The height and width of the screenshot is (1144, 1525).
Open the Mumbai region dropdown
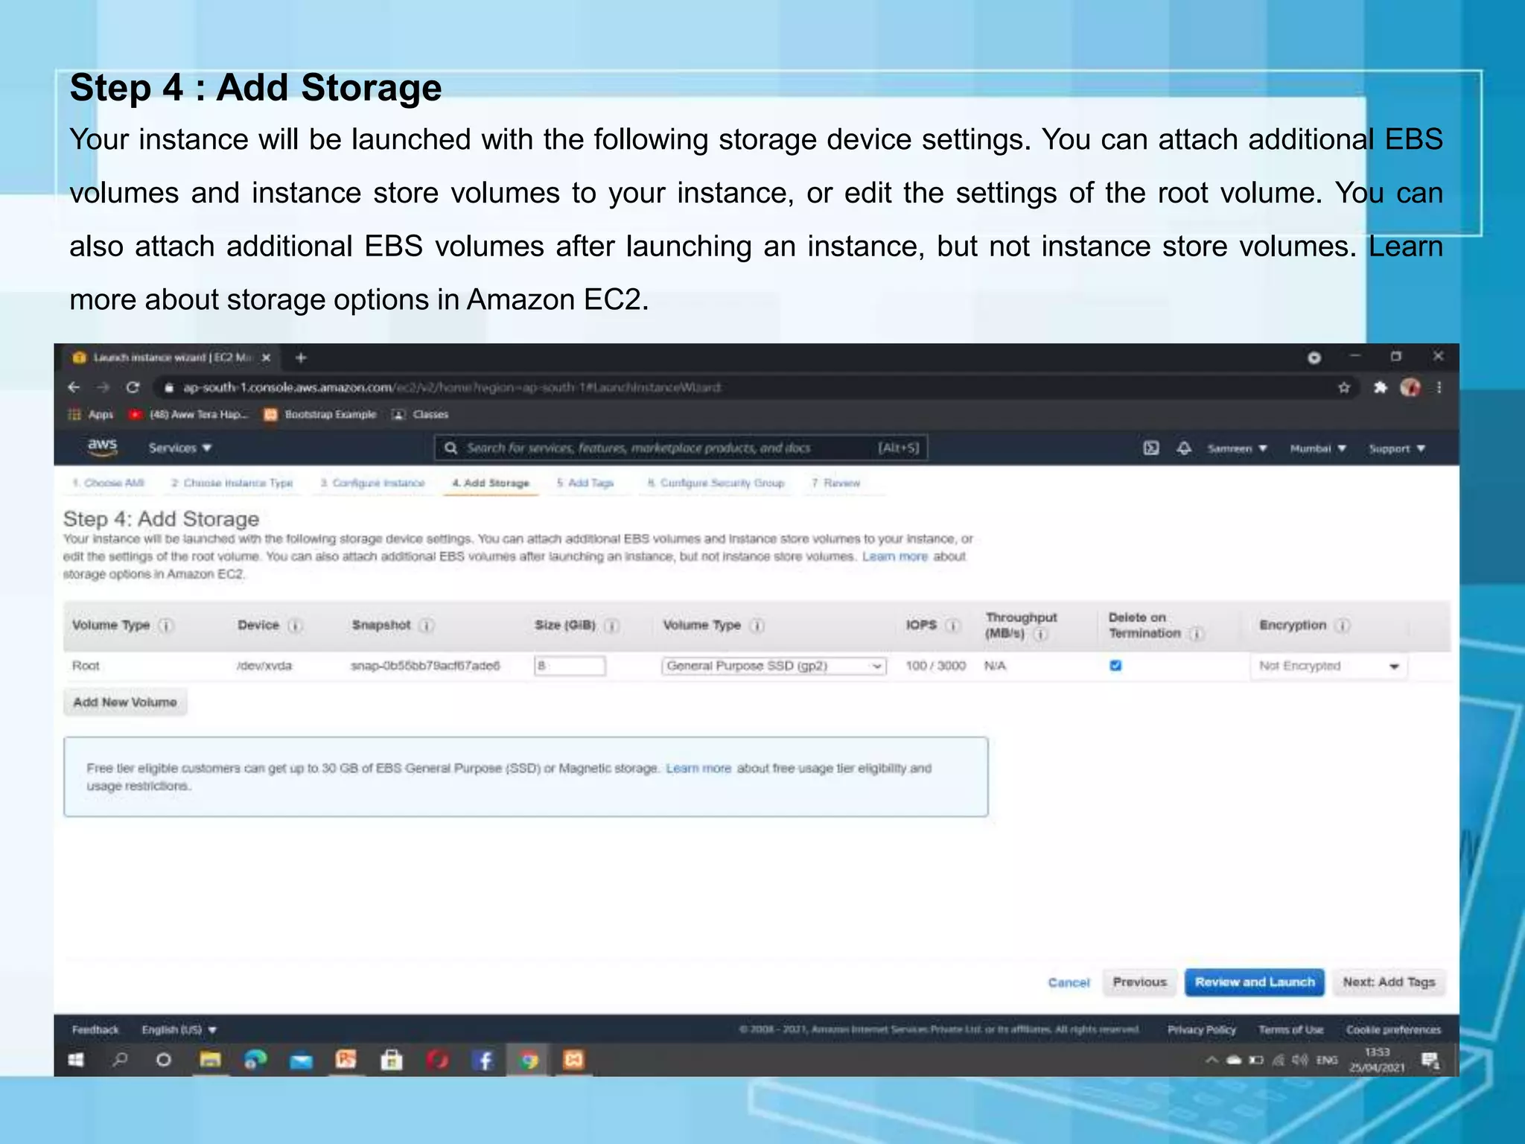pyautogui.click(x=1318, y=448)
